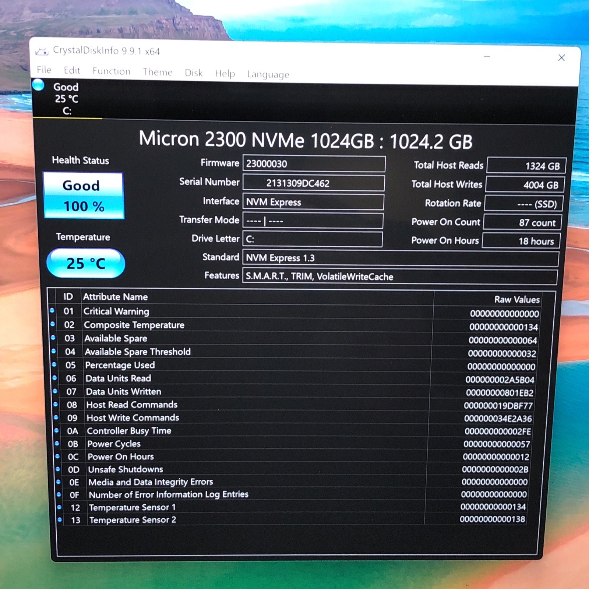Image resolution: width=589 pixels, height=589 pixels.
Task: Open the Help menu
Action: [x=225, y=74]
